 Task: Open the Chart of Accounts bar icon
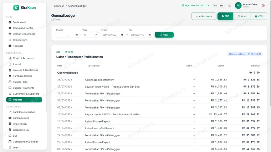[x=10, y=58]
